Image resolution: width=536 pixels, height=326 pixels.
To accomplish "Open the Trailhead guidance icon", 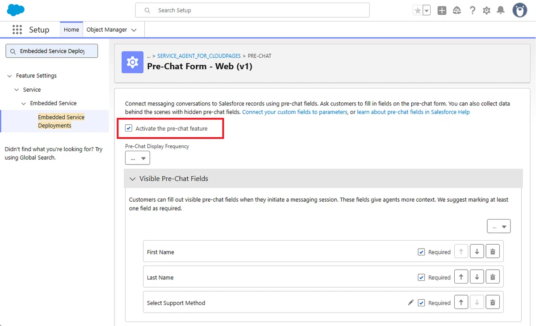I will point(457,10).
